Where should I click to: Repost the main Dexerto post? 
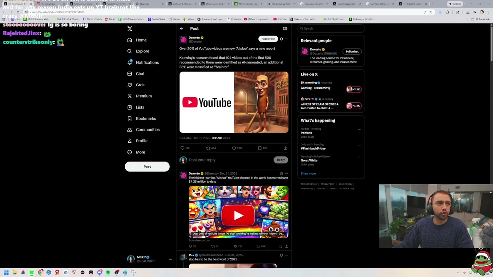tap(208, 148)
